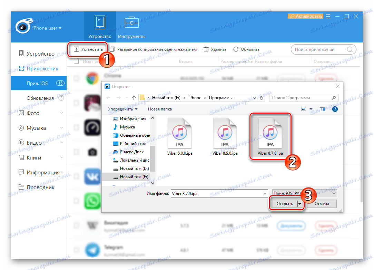Click the Открыть button
Viewport: 374px width, 270px height.
coord(284,204)
